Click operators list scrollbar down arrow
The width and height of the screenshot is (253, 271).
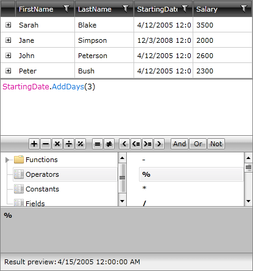coord(248,201)
